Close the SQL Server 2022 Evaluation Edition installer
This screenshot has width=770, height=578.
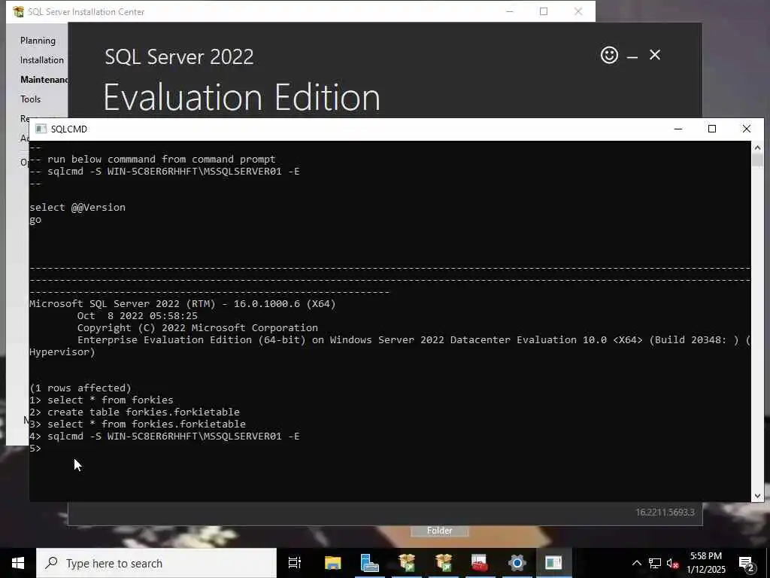(x=655, y=55)
